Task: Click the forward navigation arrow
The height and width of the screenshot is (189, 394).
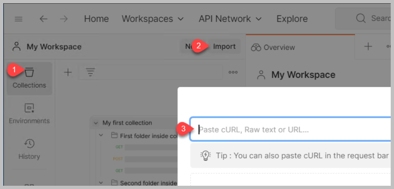Action: click(64, 19)
